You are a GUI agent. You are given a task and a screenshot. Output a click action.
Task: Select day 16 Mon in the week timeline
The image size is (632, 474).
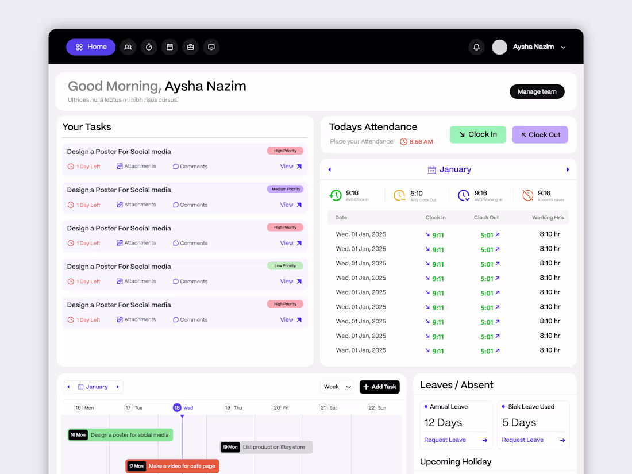[84, 408]
